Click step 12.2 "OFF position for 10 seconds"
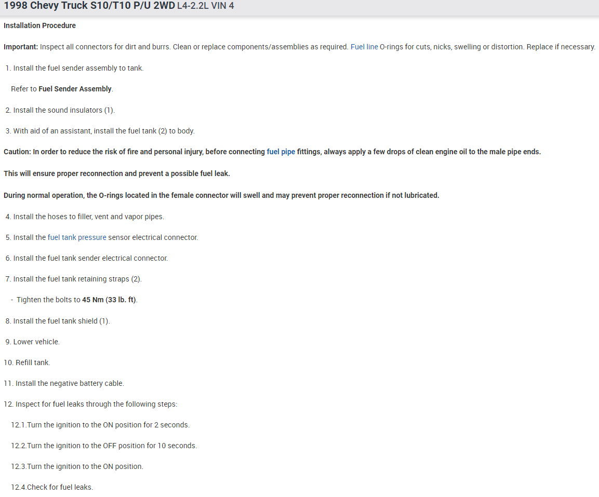The width and height of the screenshot is (599, 497). point(150,446)
